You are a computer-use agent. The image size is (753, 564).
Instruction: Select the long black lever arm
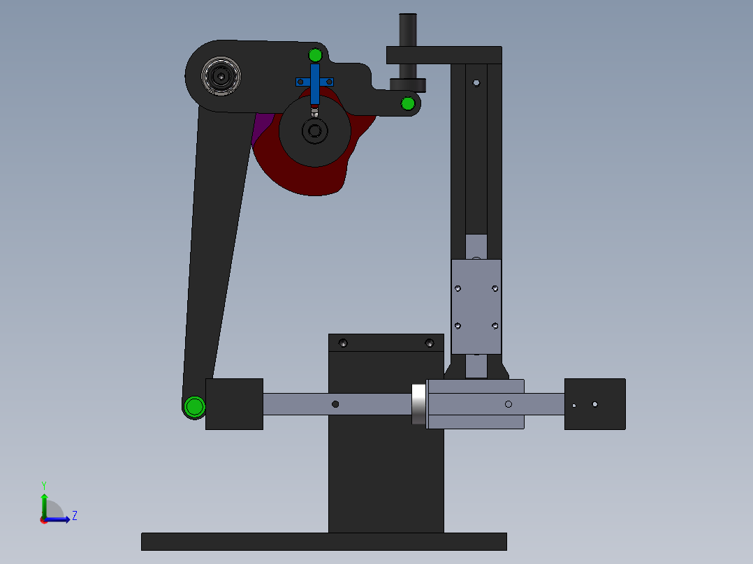click(x=216, y=250)
